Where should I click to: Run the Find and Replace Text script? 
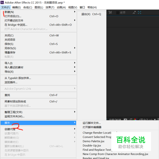point(97,150)
